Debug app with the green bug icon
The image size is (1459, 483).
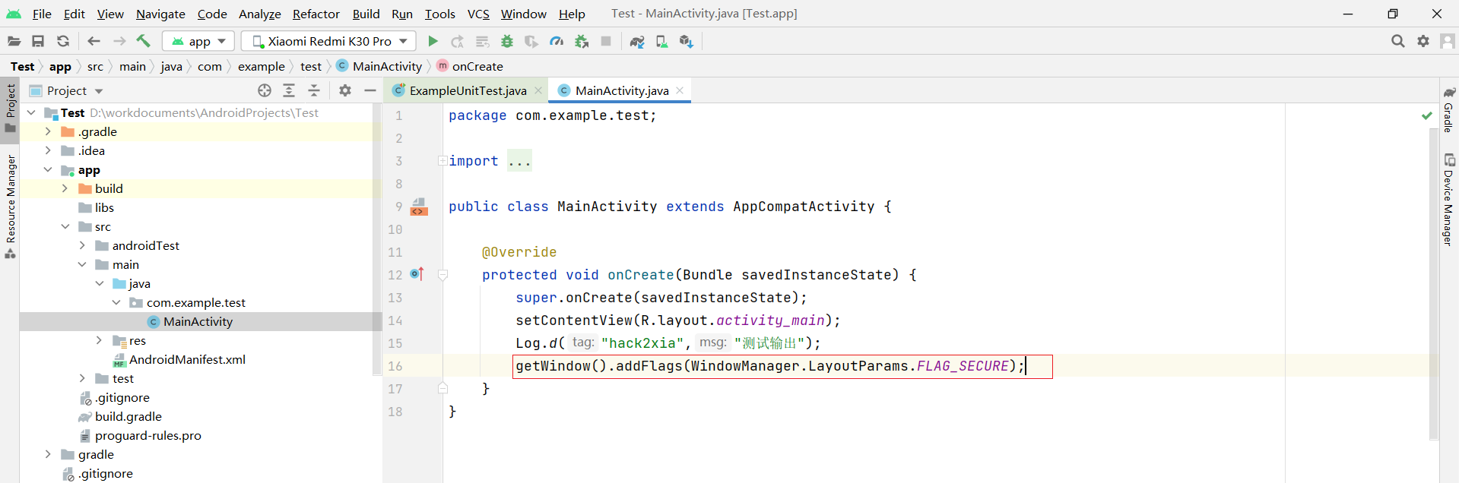pyautogui.click(x=507, y=41)
